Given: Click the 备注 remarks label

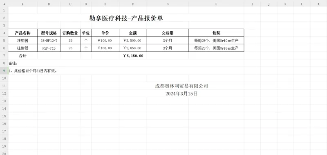Looking at the screenshot, I should tap(13, 63).
